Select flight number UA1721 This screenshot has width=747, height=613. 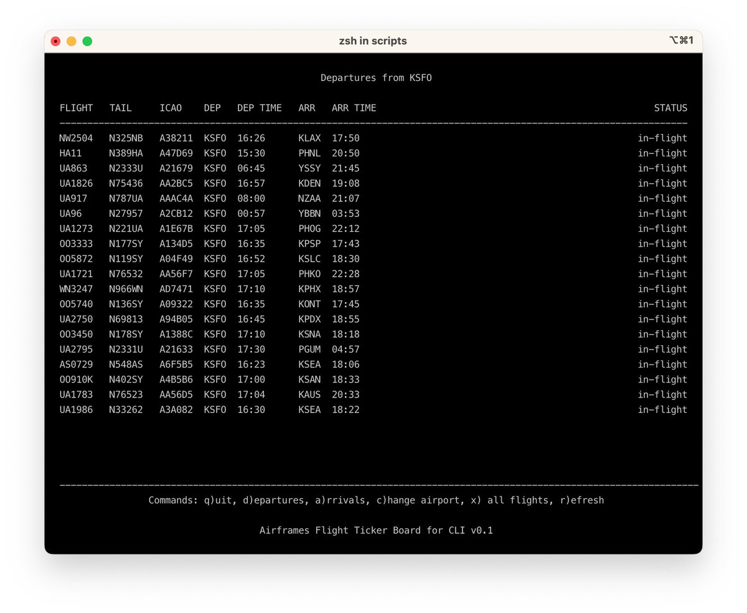(x=76, y=273)
